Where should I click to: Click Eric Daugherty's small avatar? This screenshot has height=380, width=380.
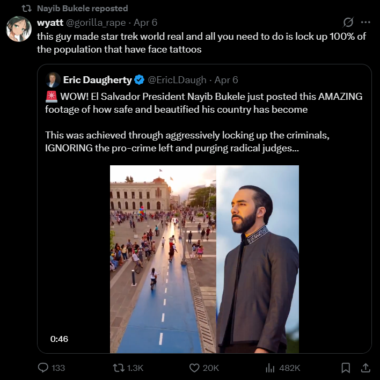[53, 80]
